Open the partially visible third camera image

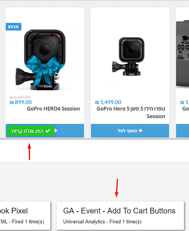coord(183,54)
